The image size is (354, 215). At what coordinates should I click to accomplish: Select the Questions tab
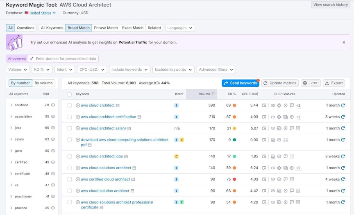25,28
